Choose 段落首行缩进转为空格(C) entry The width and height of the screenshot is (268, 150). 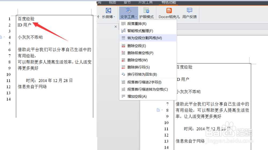148,89
